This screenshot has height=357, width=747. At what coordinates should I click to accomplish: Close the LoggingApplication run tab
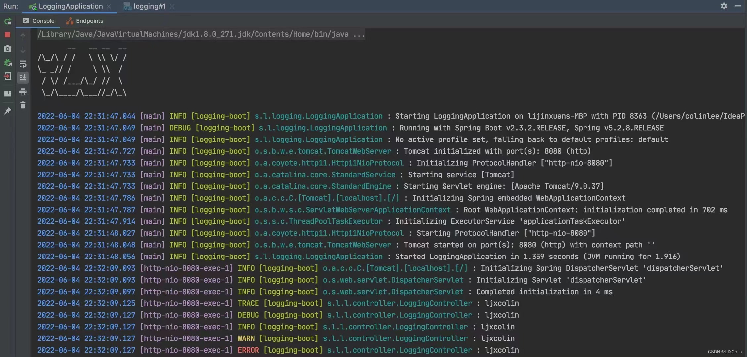click(109, 6)
